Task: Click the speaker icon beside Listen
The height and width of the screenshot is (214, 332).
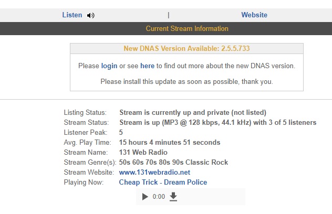Action: point(91,15)
